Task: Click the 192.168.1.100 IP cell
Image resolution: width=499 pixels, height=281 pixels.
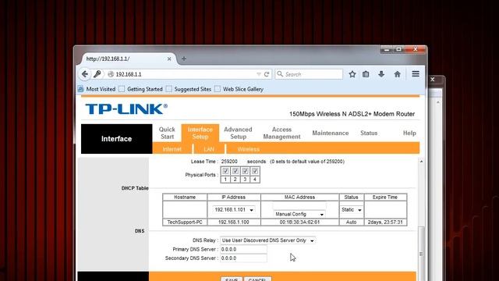Action: click(x=234, y=222)
